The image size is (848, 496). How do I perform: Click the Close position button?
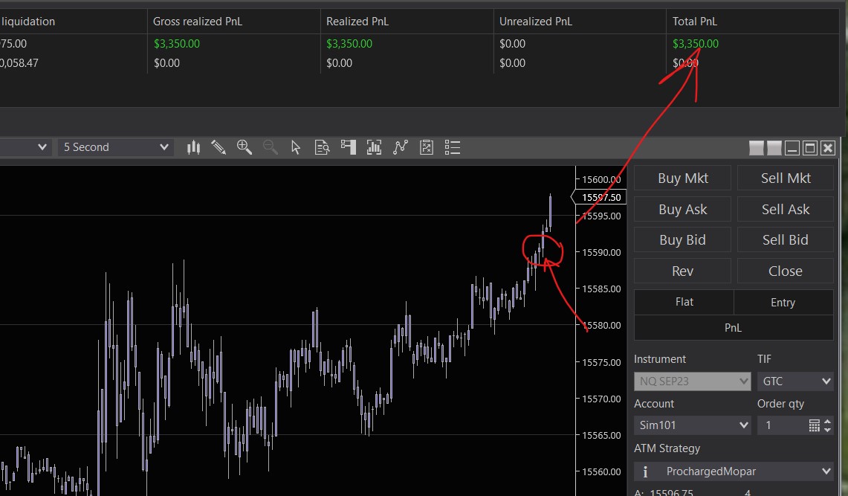tap(786, 271)
